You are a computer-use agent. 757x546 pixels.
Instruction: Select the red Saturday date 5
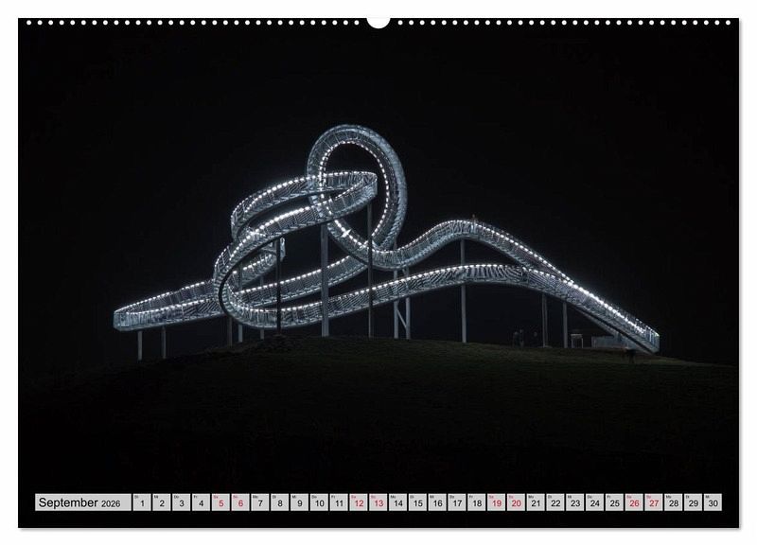click(x=220, y=502)
